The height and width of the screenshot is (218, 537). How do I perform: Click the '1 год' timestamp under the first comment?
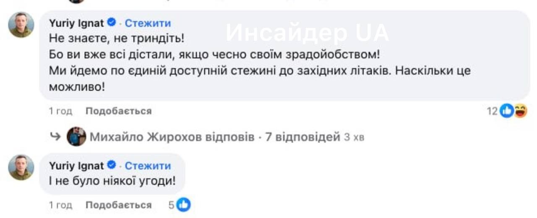point(60,111)
